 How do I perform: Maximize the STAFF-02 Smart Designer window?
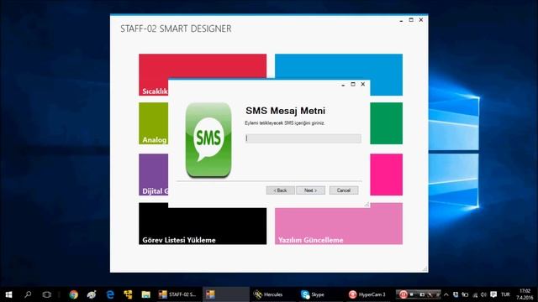coord(411,20)
